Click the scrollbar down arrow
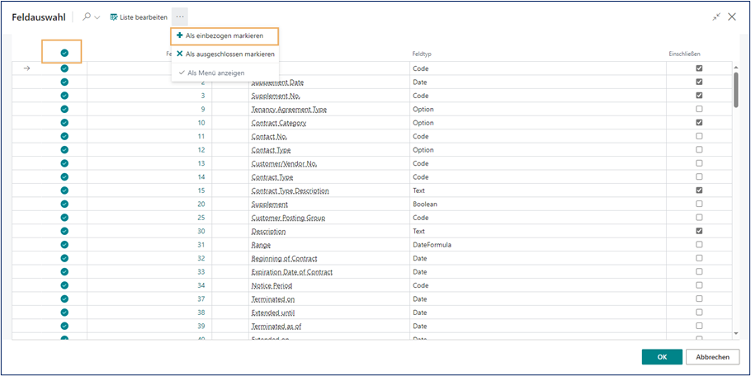 734,333
